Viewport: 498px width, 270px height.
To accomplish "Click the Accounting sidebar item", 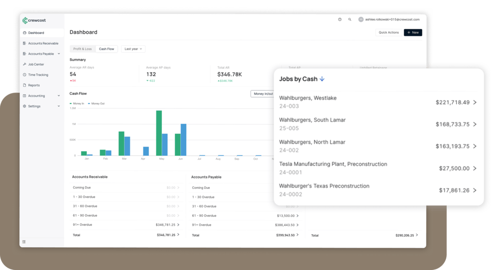I will (x=42, y=95).
